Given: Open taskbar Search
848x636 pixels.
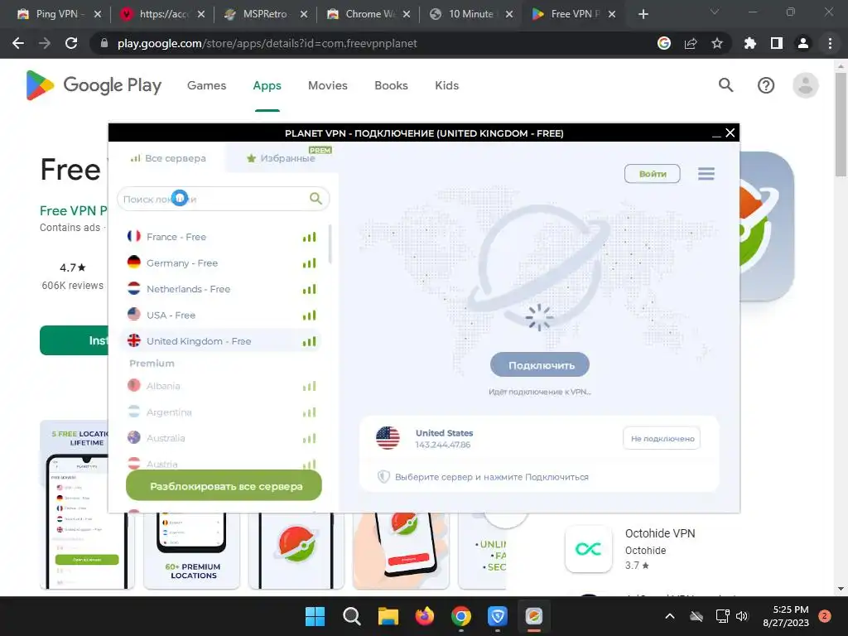Looking at the screenshot, I should [351, 616].
